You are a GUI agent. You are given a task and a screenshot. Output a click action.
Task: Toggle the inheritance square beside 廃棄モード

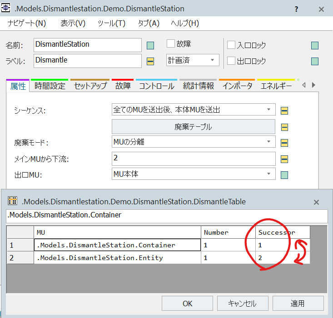coord(284,143)
